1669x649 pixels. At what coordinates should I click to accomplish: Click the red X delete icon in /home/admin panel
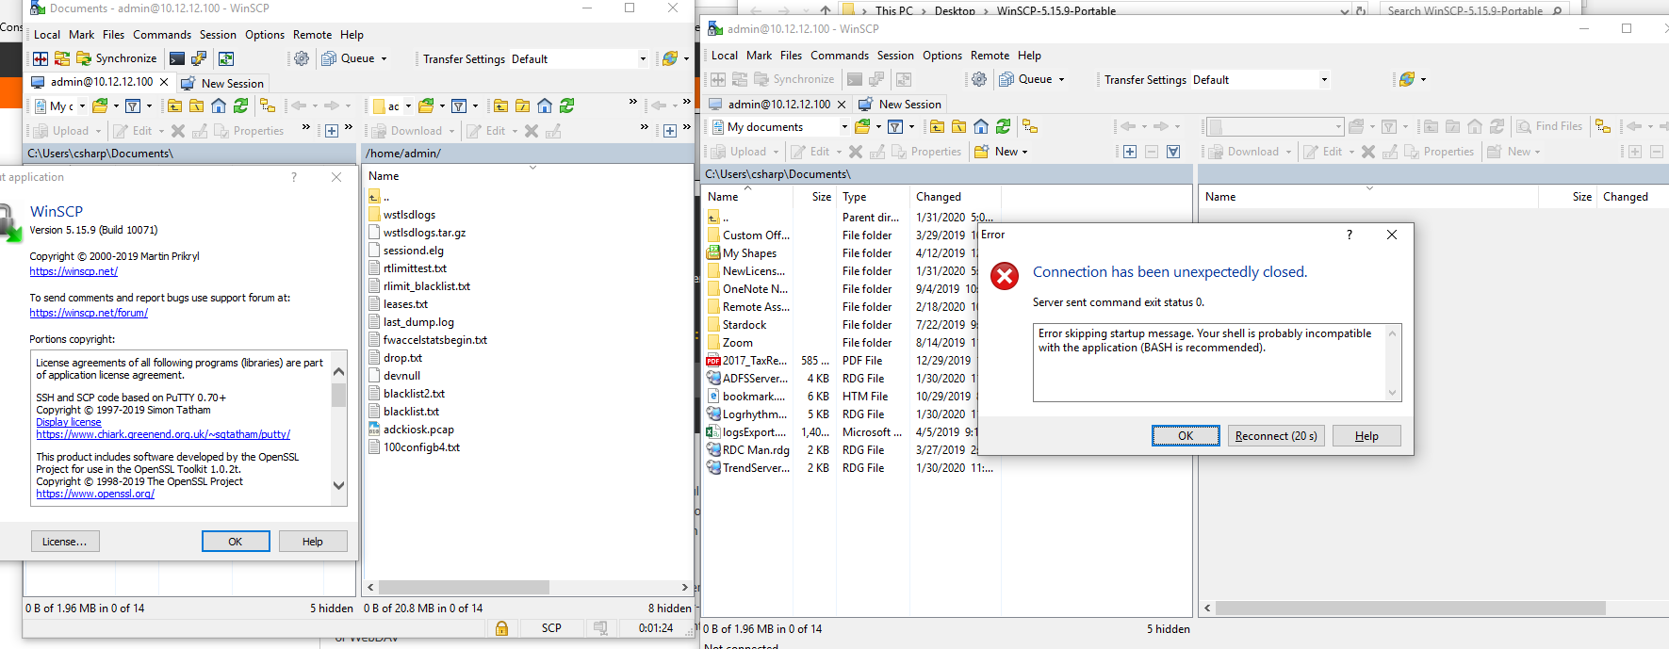[532, 131]
